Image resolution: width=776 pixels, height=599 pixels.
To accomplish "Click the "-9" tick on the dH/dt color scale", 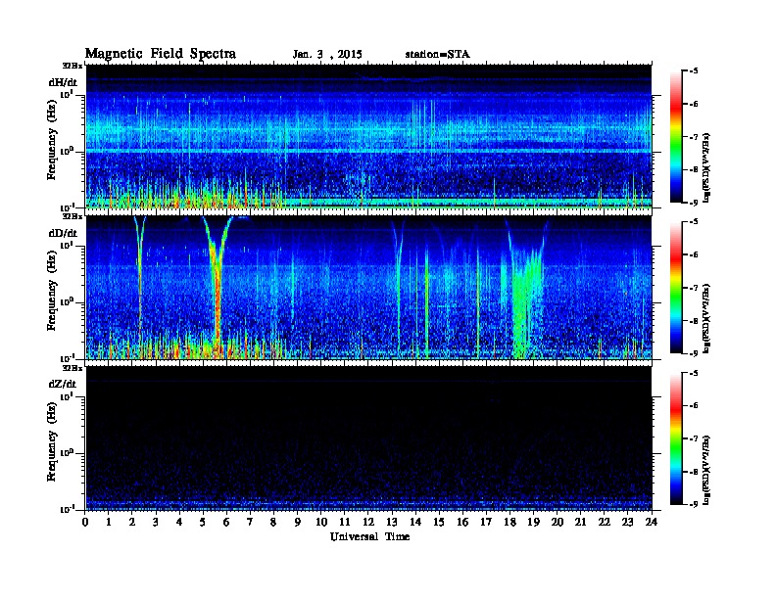I will click(x=693, y=203).
